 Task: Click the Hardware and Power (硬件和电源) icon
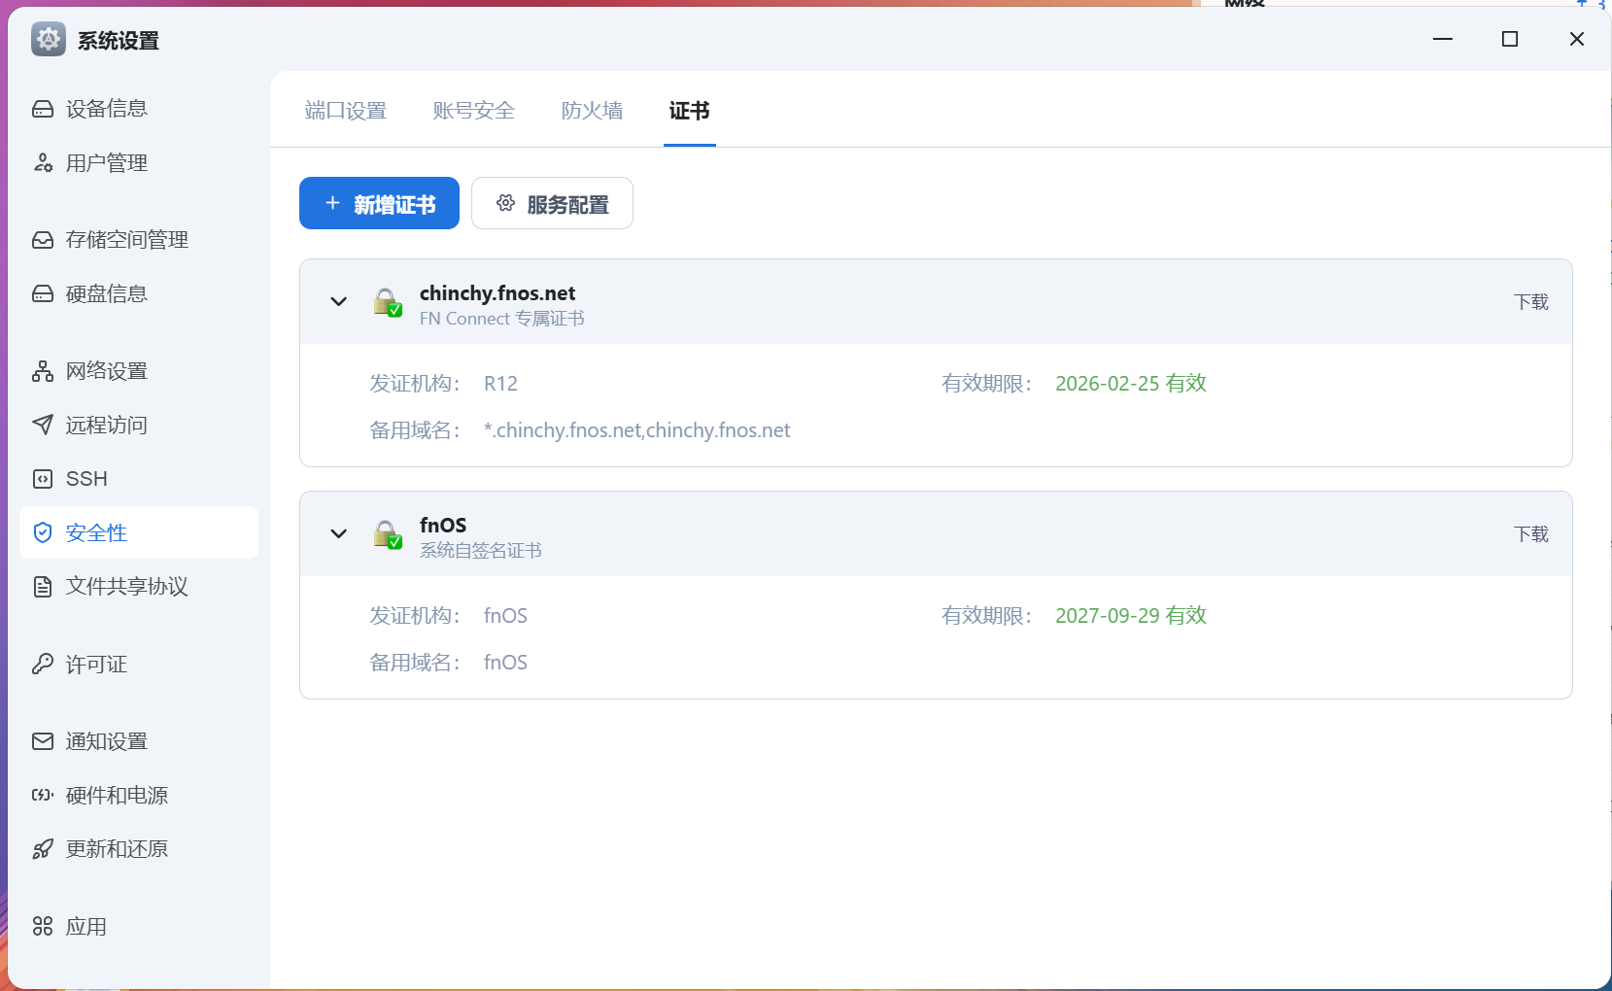43,796
